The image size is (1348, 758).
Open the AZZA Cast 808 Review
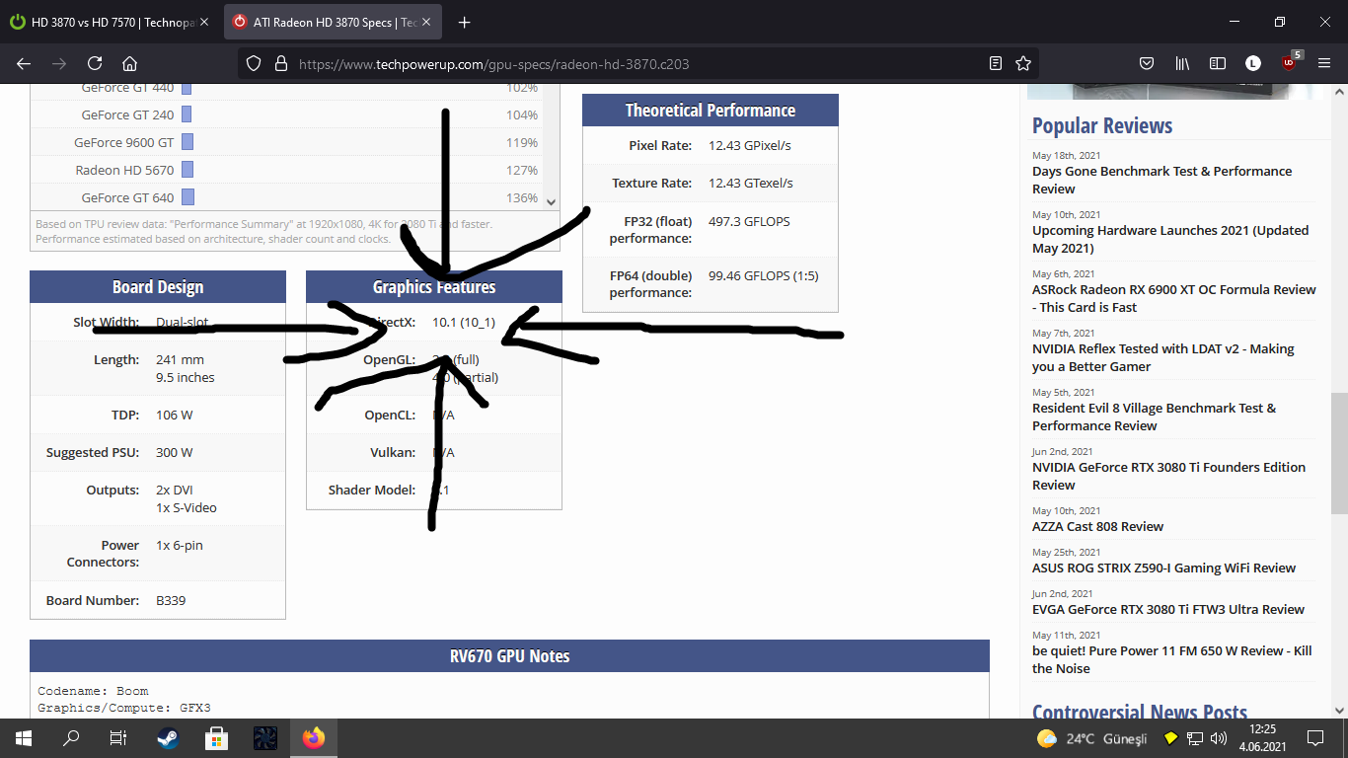pyautogui.click(x=1097, y=526)
